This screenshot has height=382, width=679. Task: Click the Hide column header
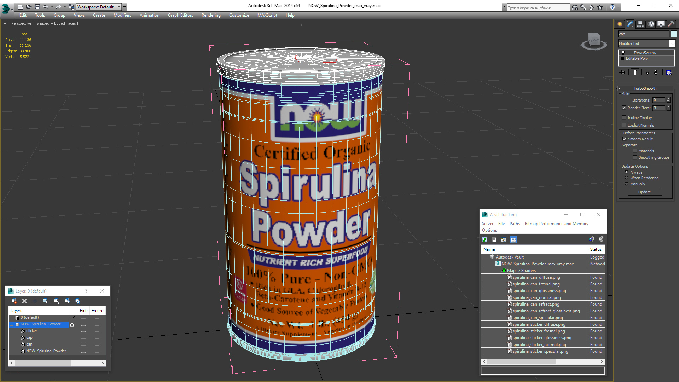click(x=83, y=311)
